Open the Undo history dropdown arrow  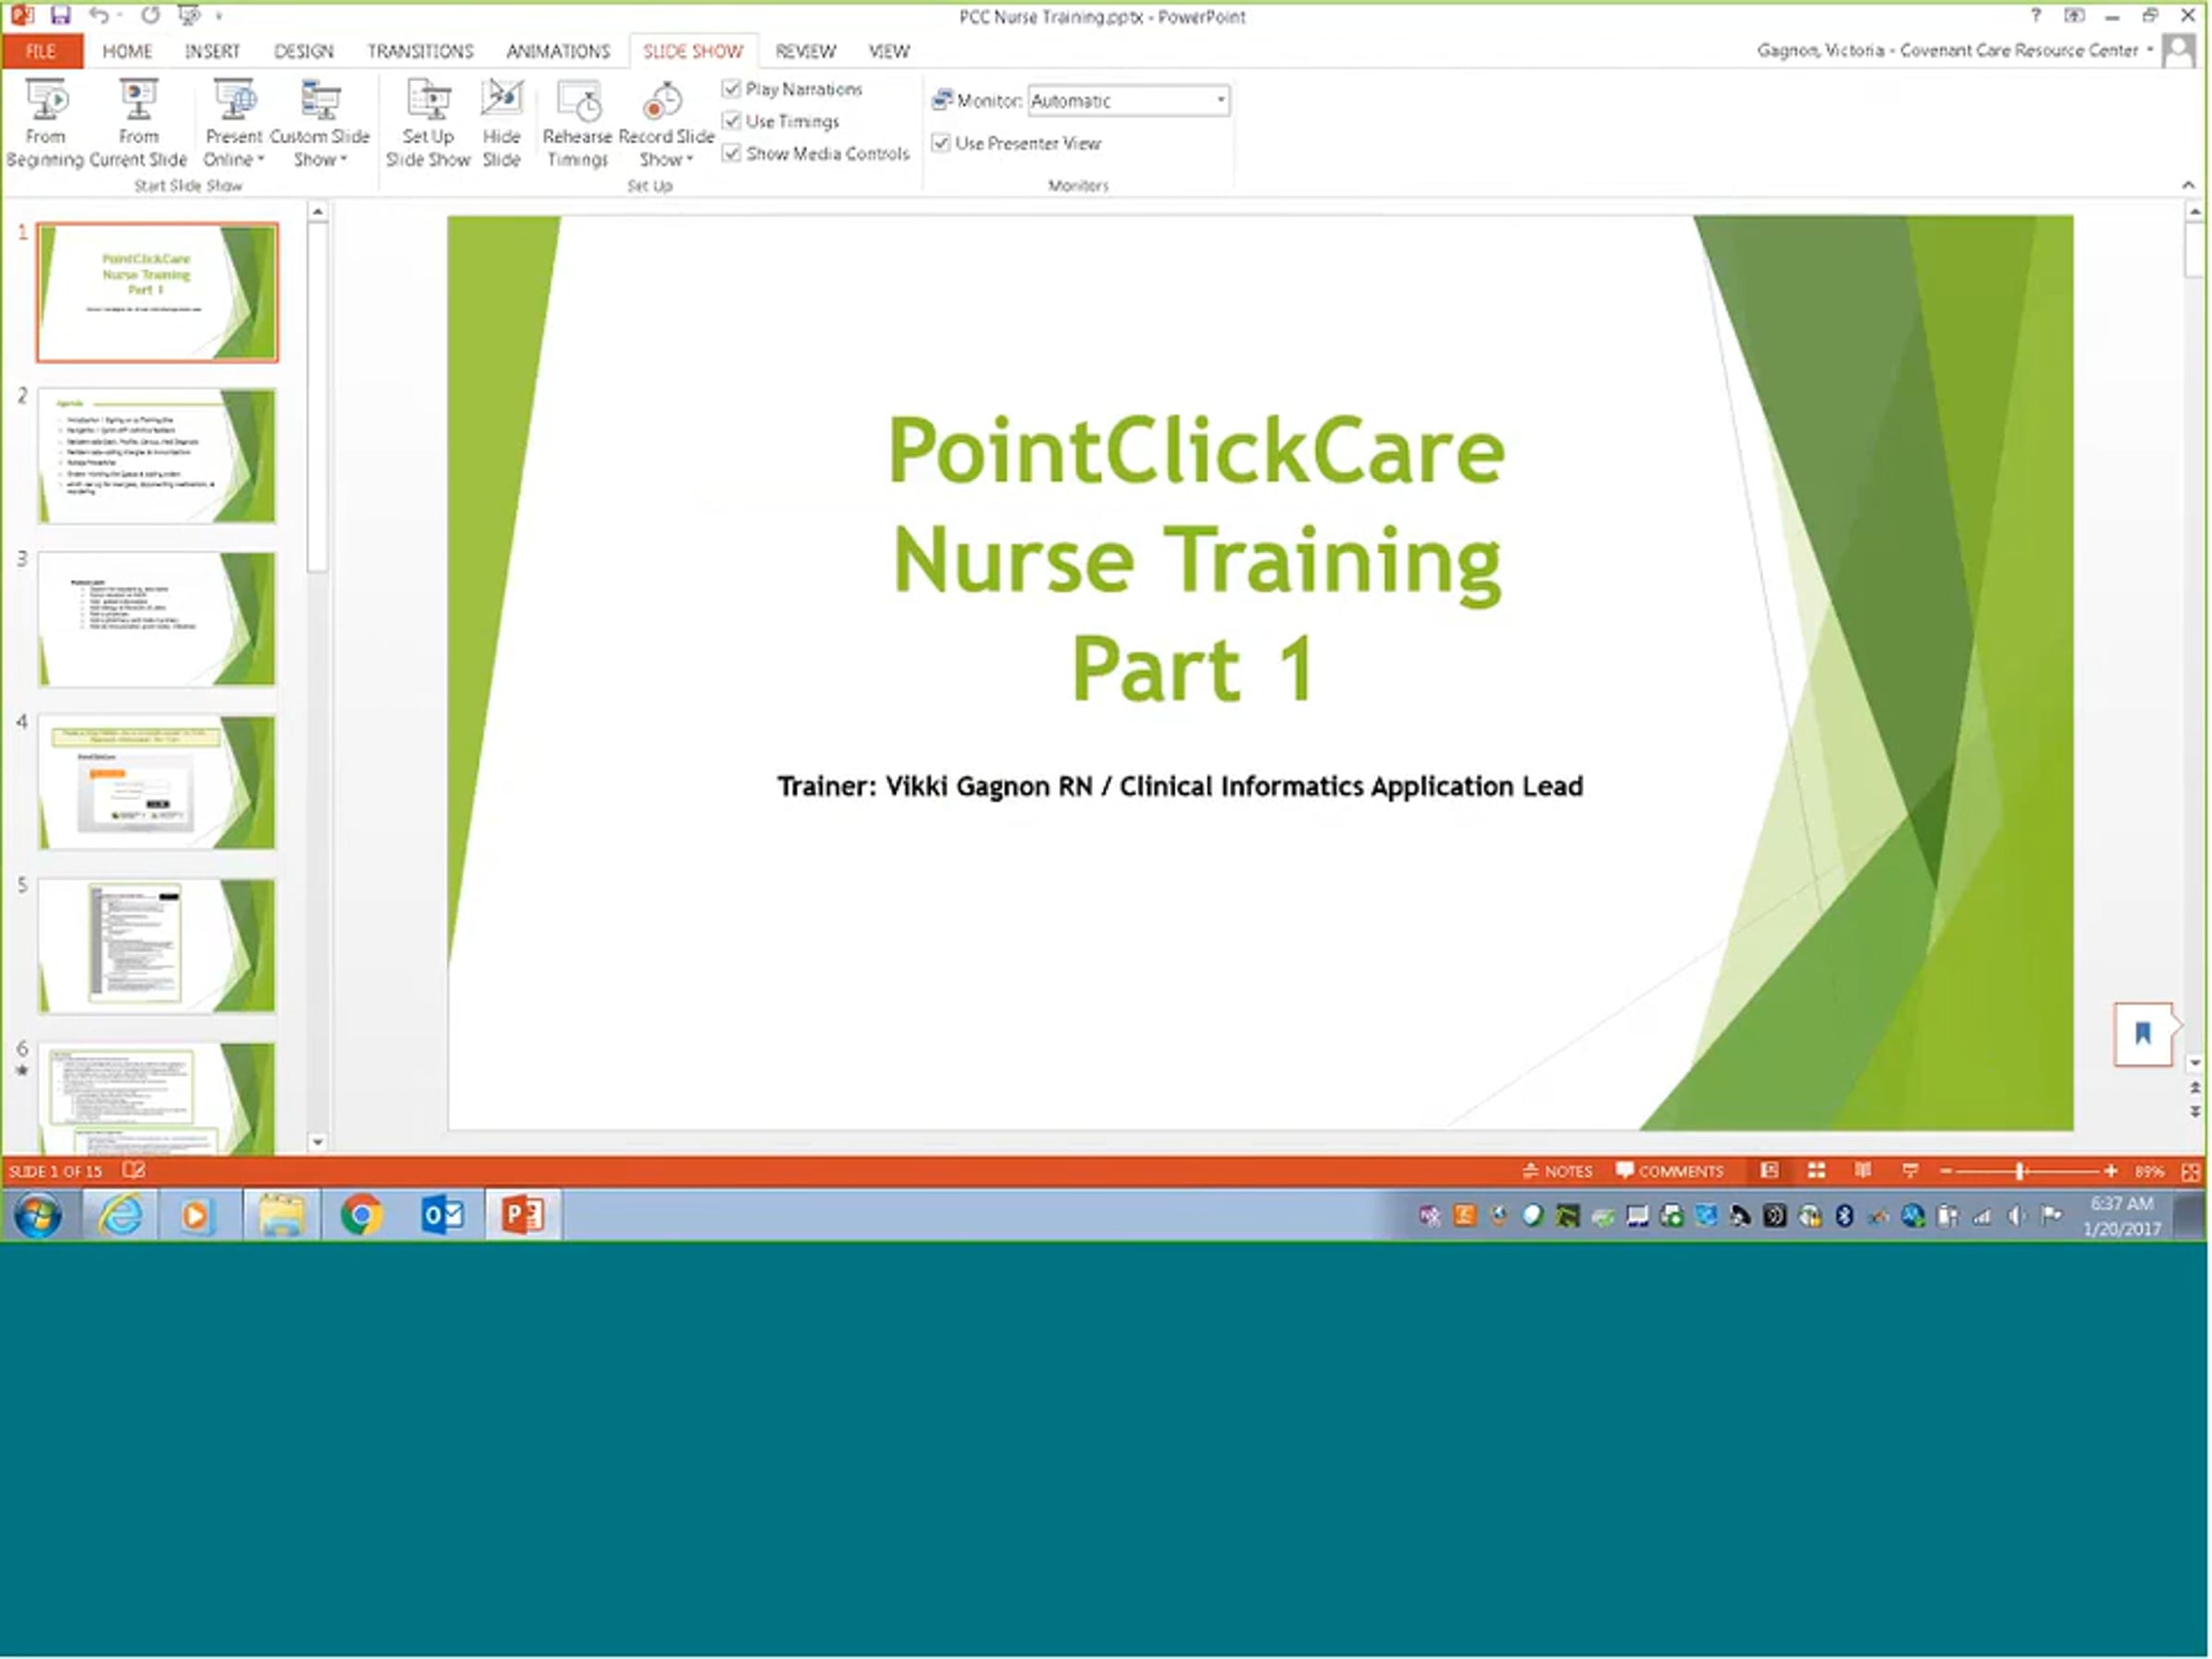pos(118,16)
